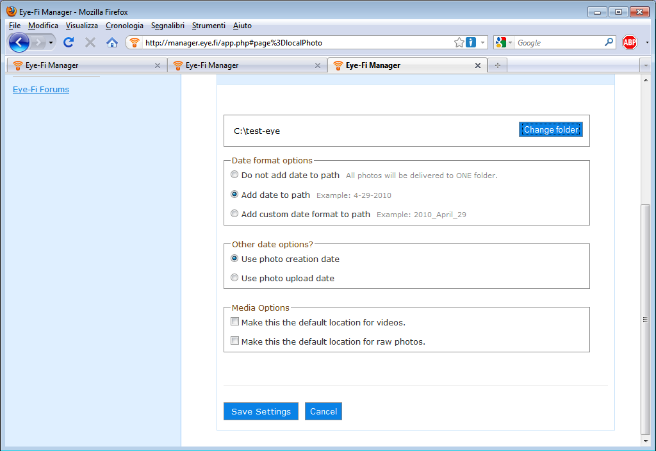
Task: Open the Strumenti menu
Action: [208, 26]
